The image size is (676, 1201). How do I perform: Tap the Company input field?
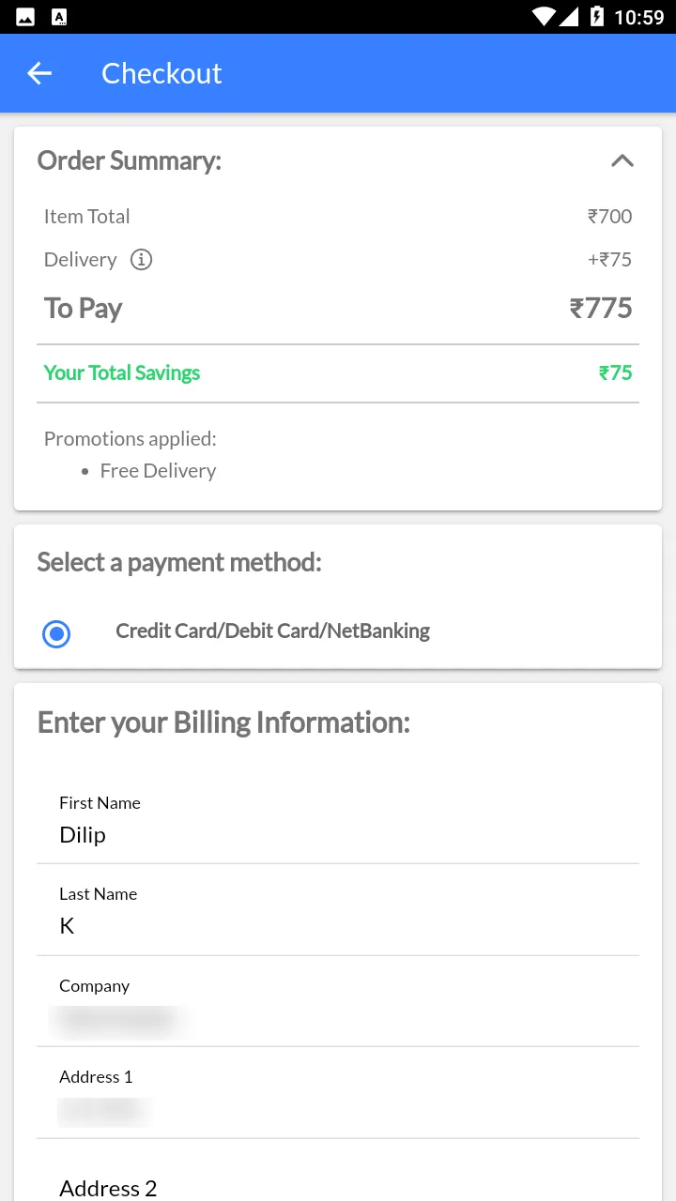[x=338, y=1019]
